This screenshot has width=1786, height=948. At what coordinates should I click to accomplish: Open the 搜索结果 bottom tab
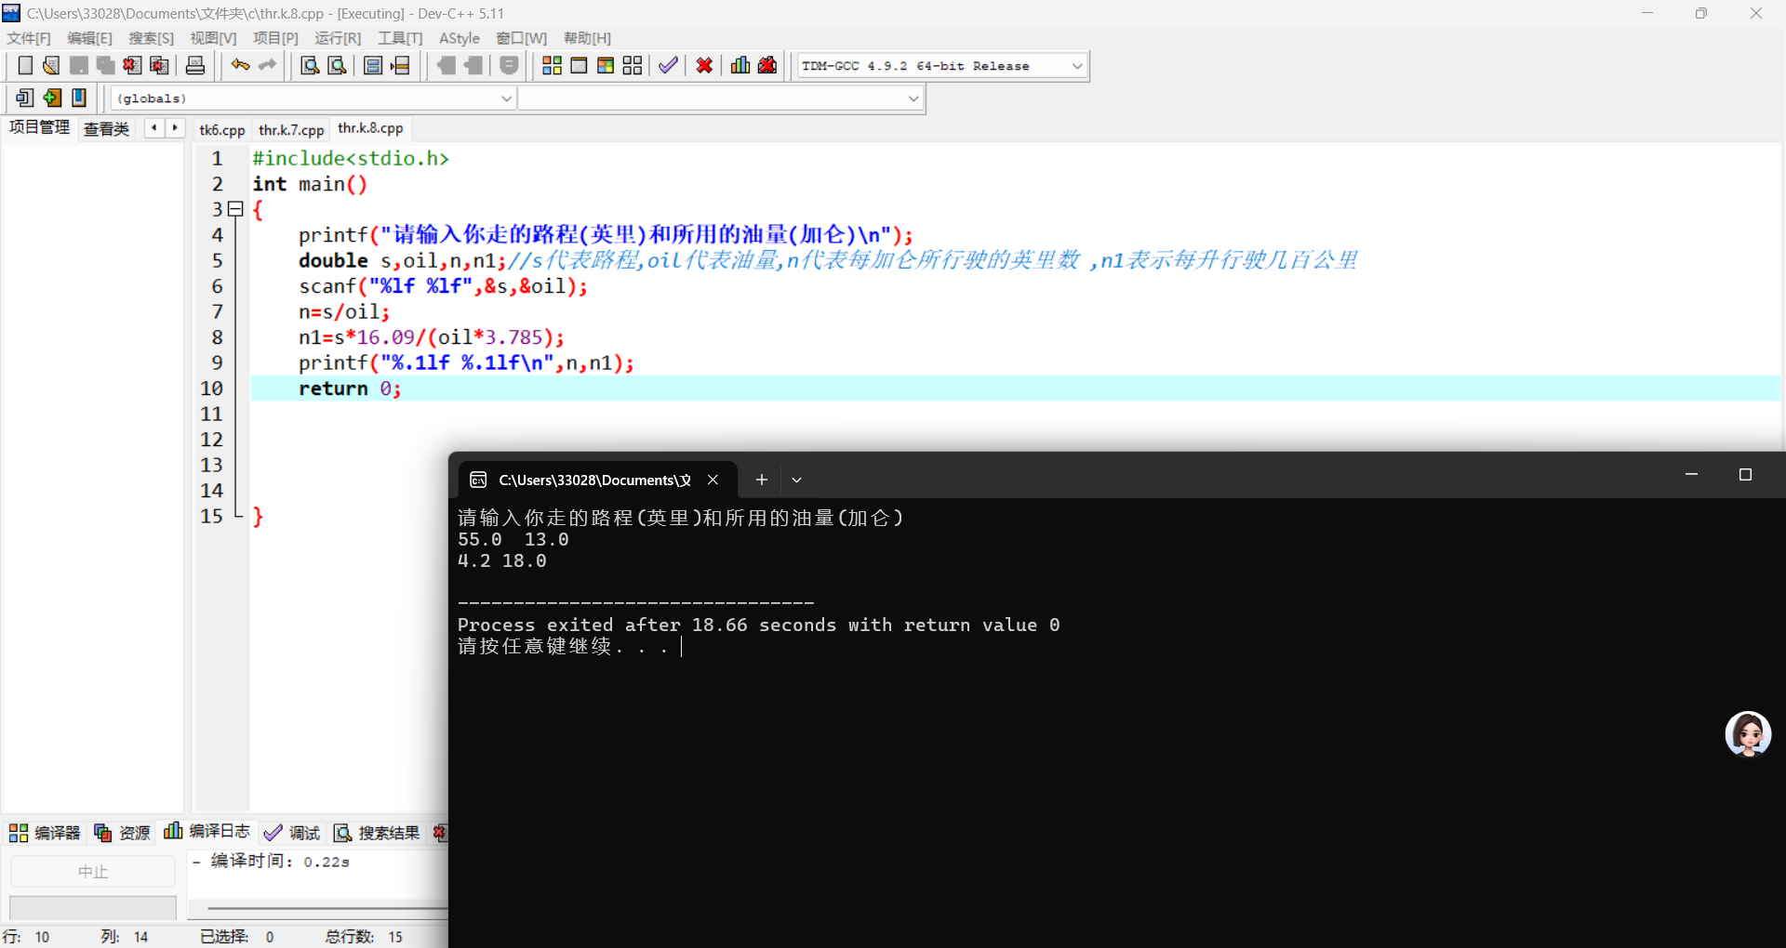coord(377,833)
